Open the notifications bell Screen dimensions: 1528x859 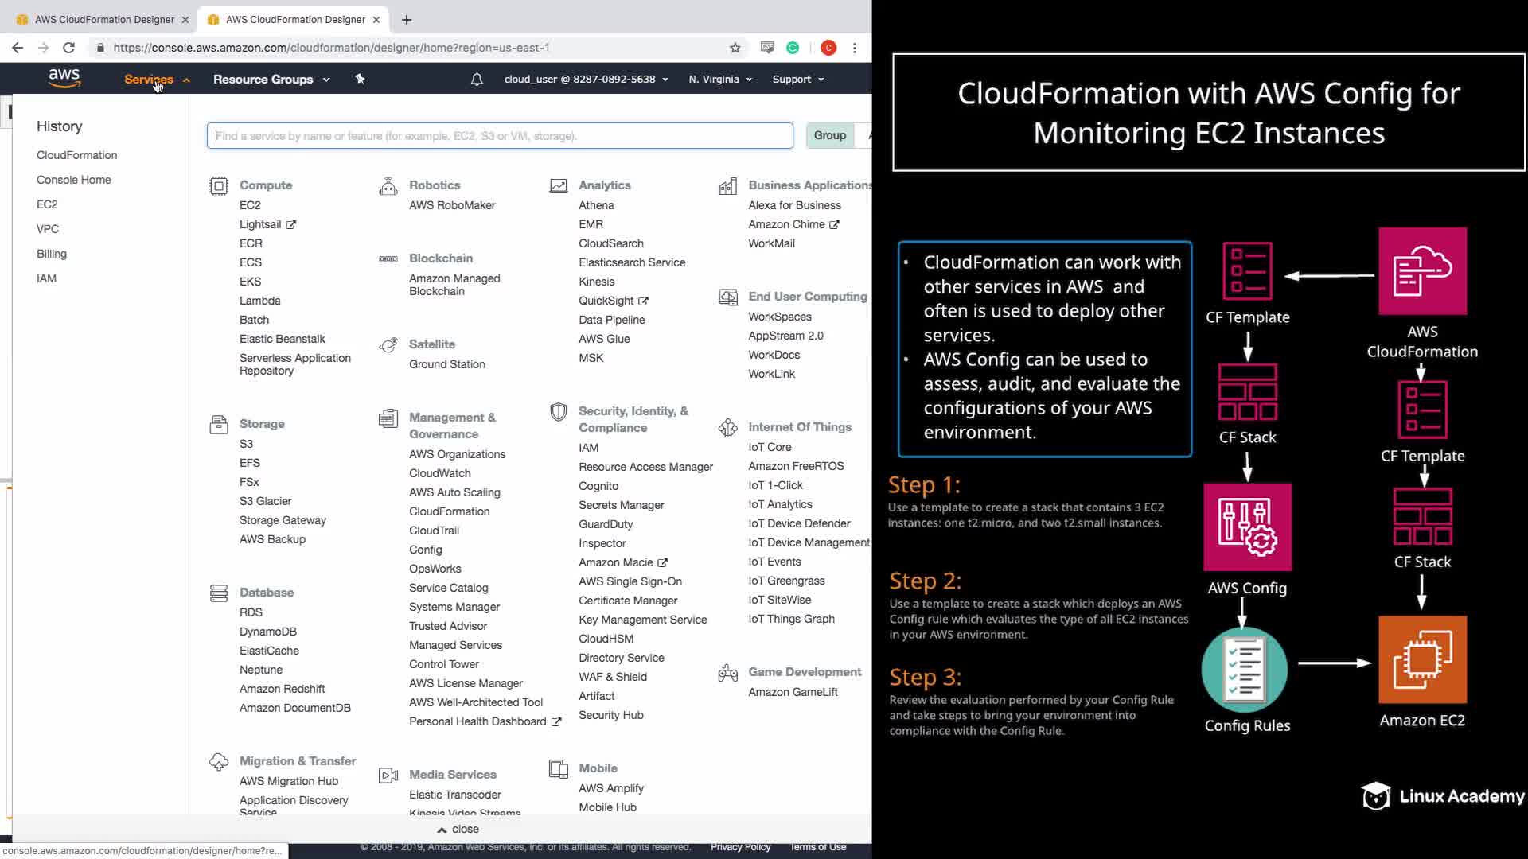477,79
